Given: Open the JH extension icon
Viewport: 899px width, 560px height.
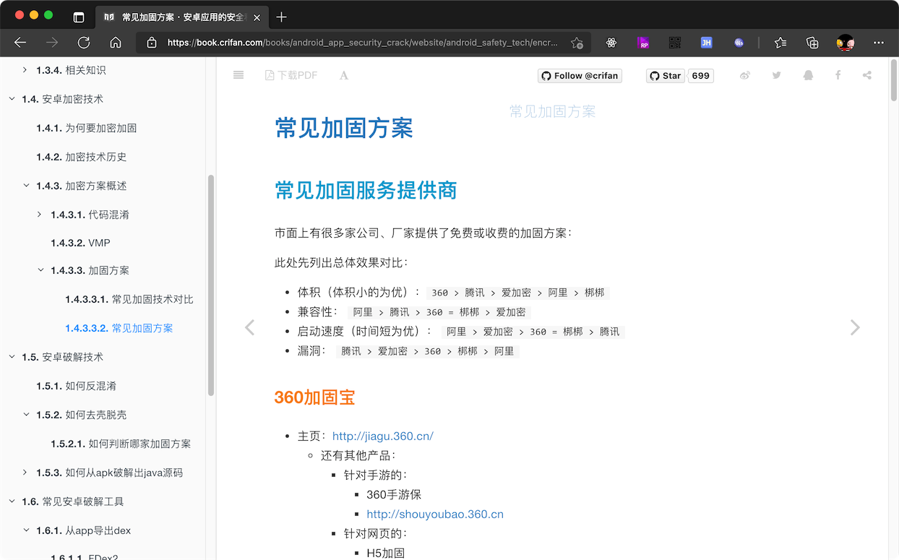Looking at the screenshot, I should (707, 43).
